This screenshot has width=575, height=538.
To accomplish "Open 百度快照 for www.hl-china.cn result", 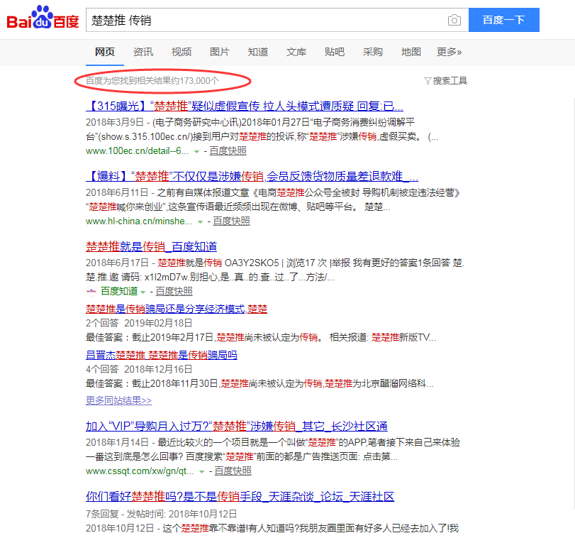I will pyautogui.click(x=232, y=221).
